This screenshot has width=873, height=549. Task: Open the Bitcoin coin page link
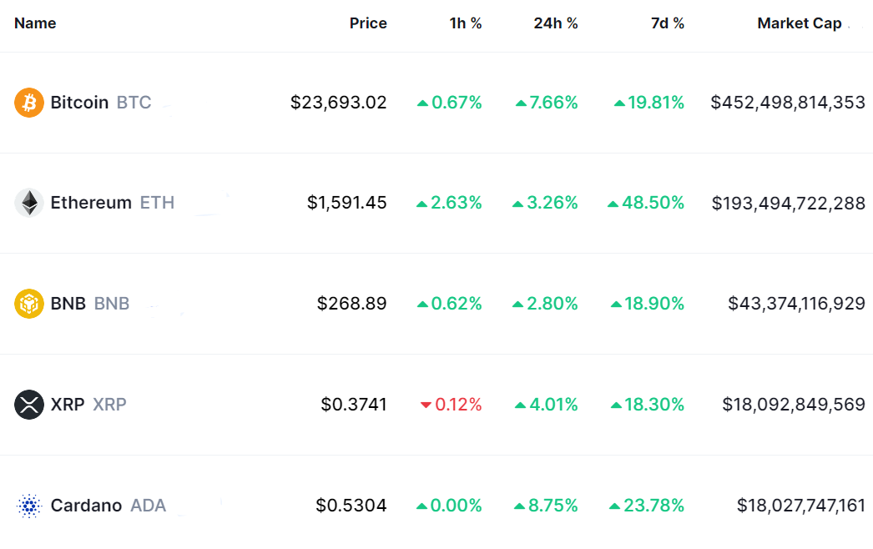click(79, 103)
